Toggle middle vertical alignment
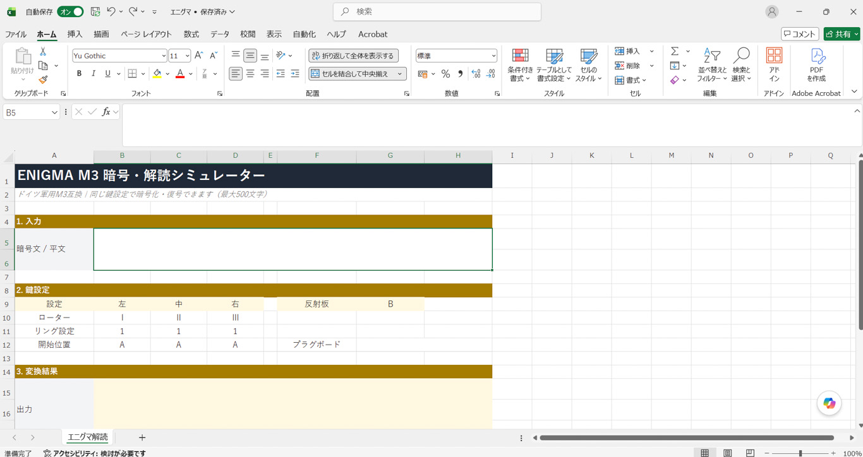Screen dimensions: 863x457 [x=250, y=56]
